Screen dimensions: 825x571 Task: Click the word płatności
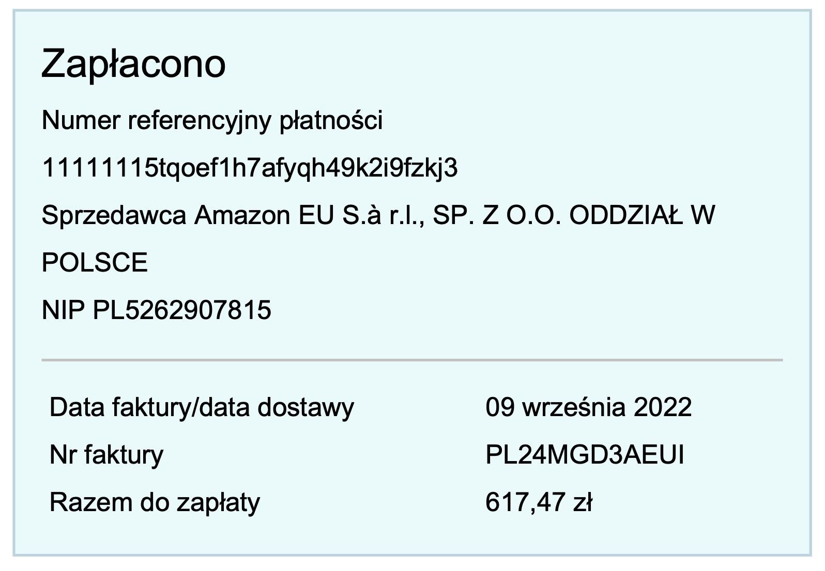[331, 121]
